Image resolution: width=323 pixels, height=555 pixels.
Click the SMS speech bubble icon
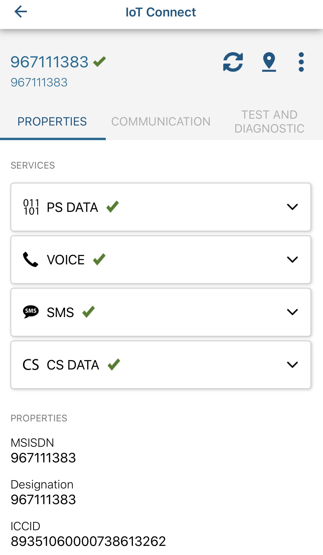[31, 312]
